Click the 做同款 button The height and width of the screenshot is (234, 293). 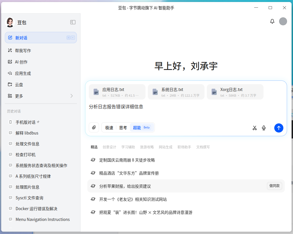275,186
